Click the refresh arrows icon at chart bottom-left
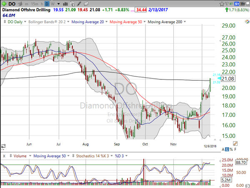This screenshot has height=188, width=250. tap(3, 146)
